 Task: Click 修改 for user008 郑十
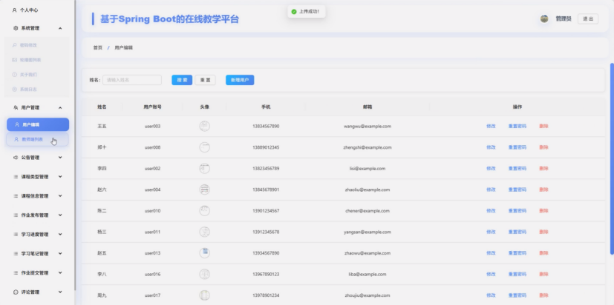[x=491, y=147]
